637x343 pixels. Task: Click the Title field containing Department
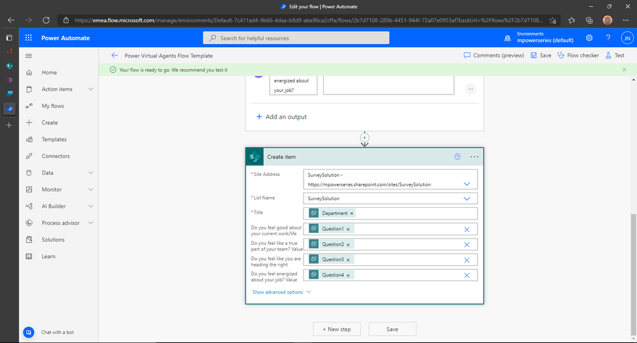pyautogui.click(x=390, y=214)
